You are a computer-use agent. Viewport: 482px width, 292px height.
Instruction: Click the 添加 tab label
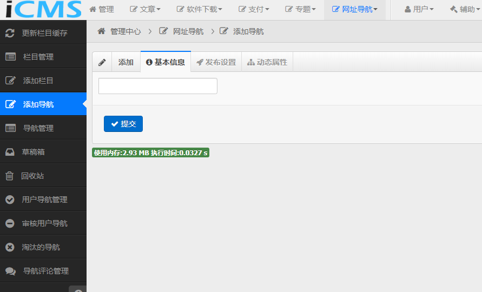[x=126, y=62]
